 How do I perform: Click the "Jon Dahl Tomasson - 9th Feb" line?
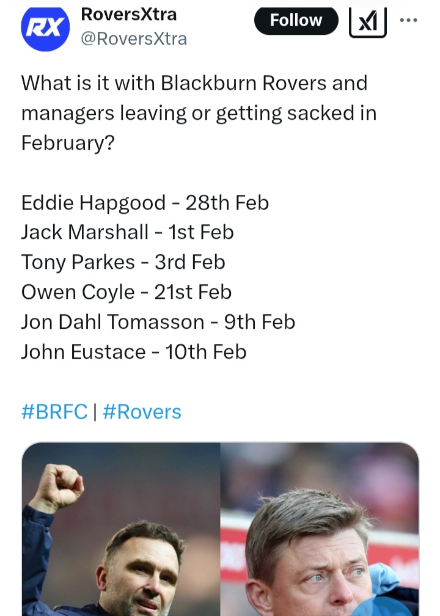pos(158,322)
